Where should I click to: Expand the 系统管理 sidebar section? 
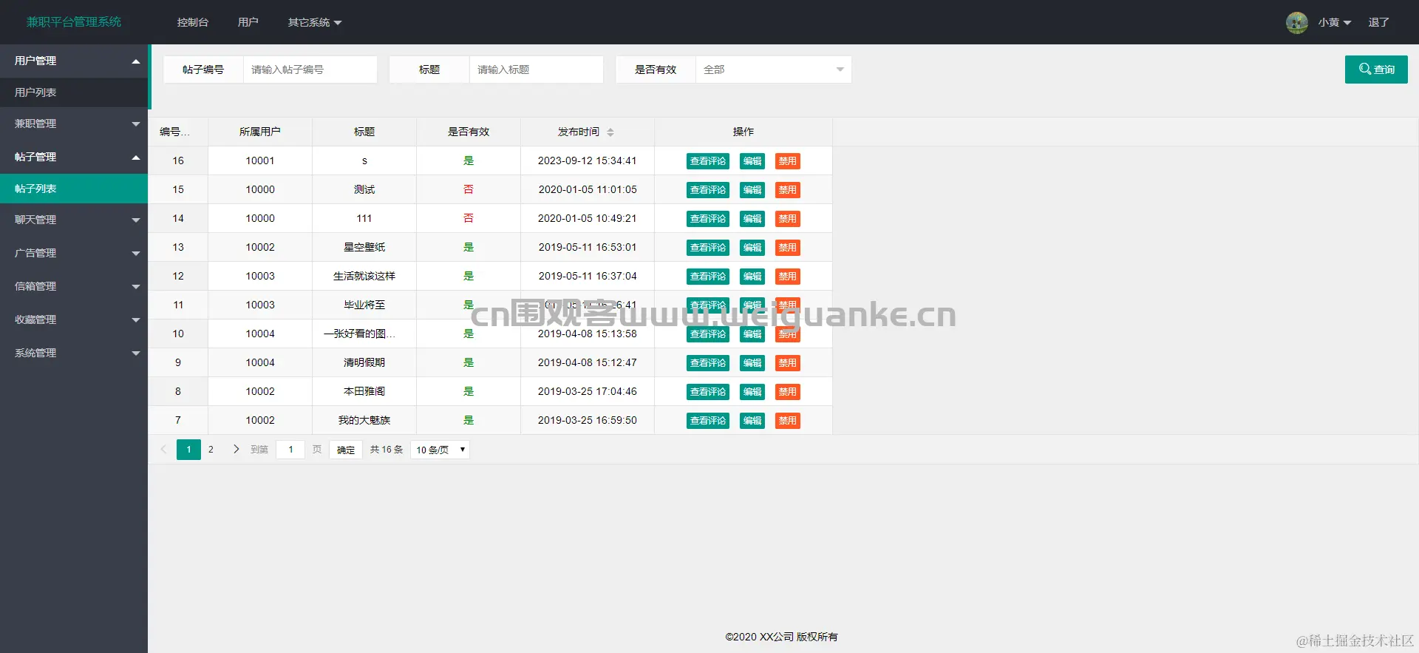(x=74, y=353)
